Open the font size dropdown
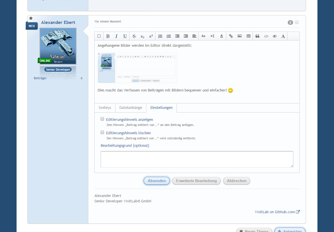The image size is (334, 232). click(x=212, y=36)
